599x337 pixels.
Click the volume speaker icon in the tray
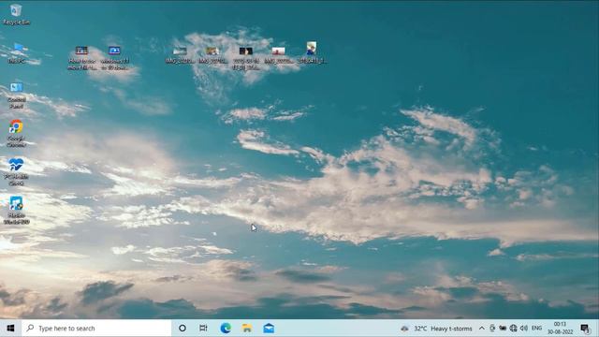pos(524,329)
